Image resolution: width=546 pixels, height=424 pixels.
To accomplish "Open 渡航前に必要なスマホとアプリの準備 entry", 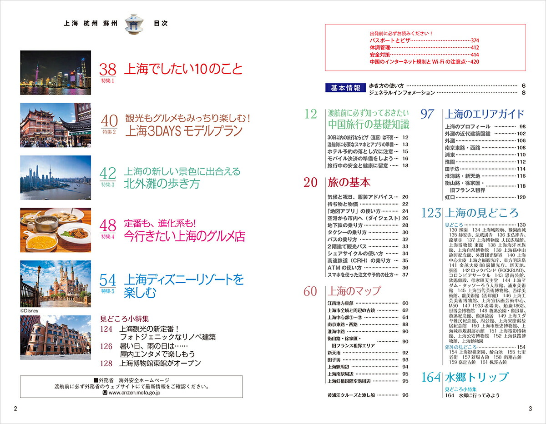I will pos(368,144).
